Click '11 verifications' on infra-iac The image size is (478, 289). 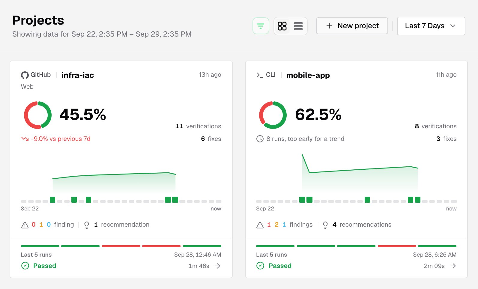click(199, 126)
